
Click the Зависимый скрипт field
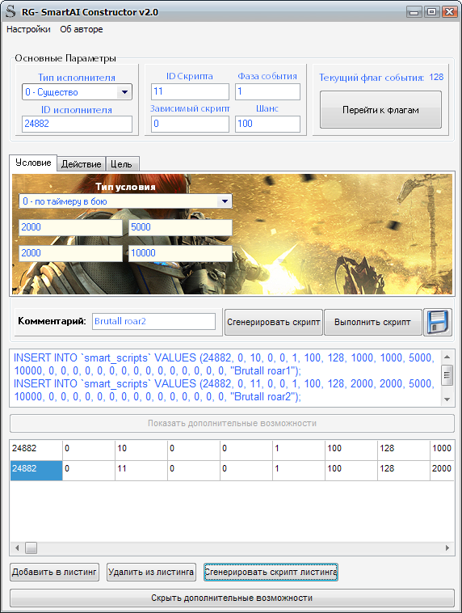point(190,124)
